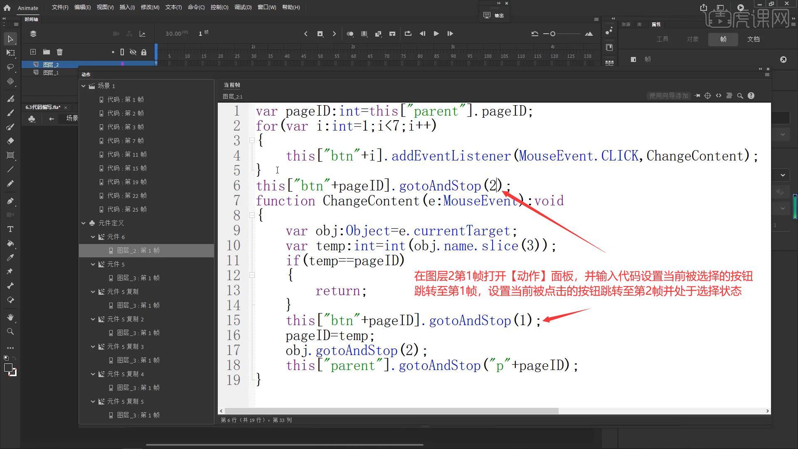This screenshot has height=449, width=798.
Task: Collapse 元件 5 复制 node
Action: (93, 292)
